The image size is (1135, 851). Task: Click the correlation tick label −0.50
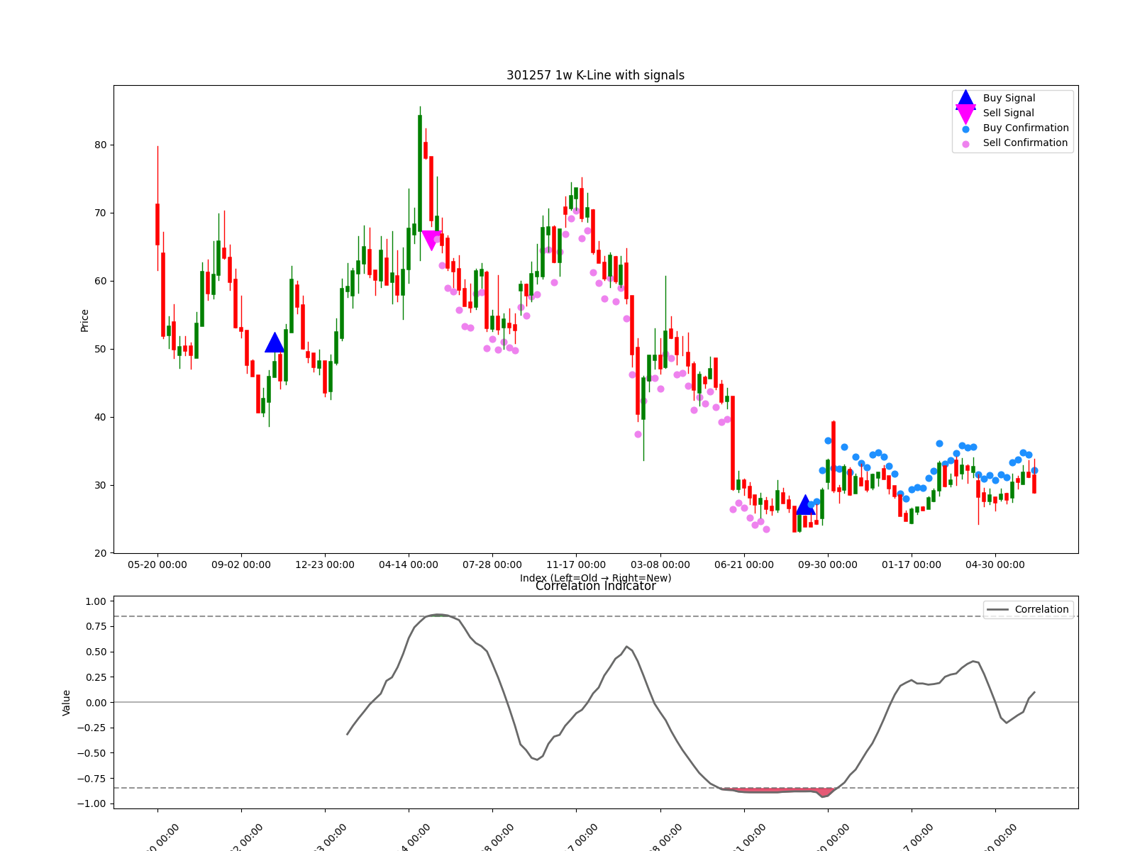click(x=92, y=753)
